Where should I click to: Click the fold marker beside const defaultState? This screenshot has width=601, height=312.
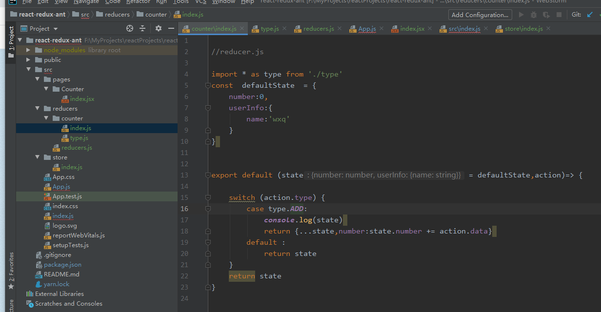pos(208,85)
